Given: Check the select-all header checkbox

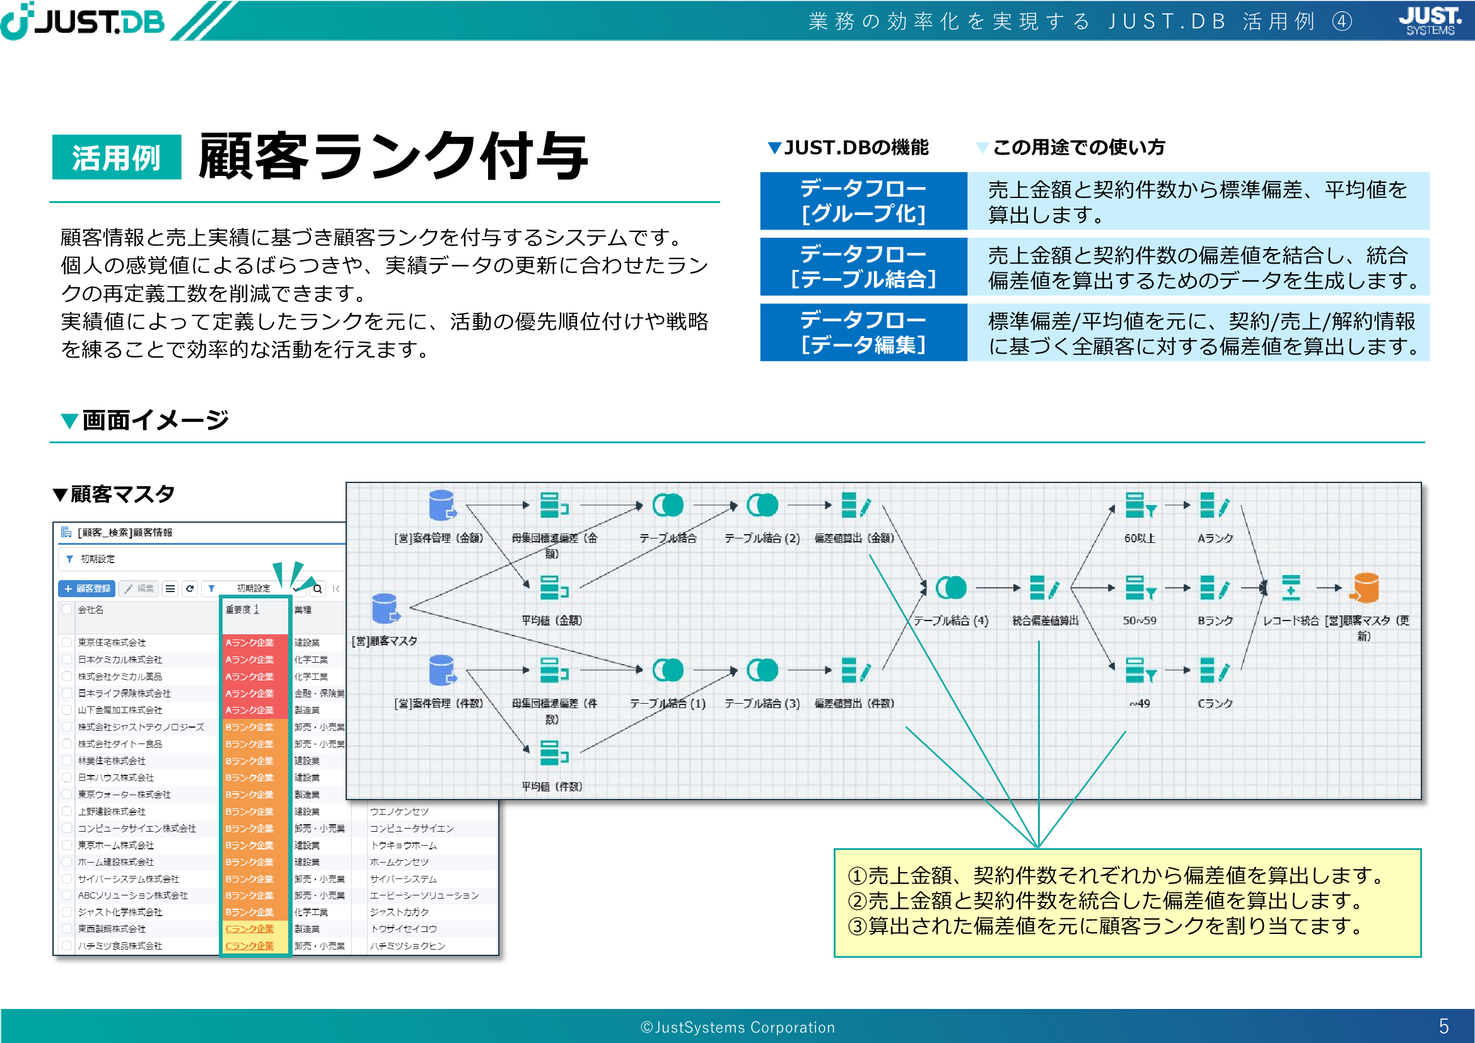Looking at the screenshot, I should click(x=67, y=609).
